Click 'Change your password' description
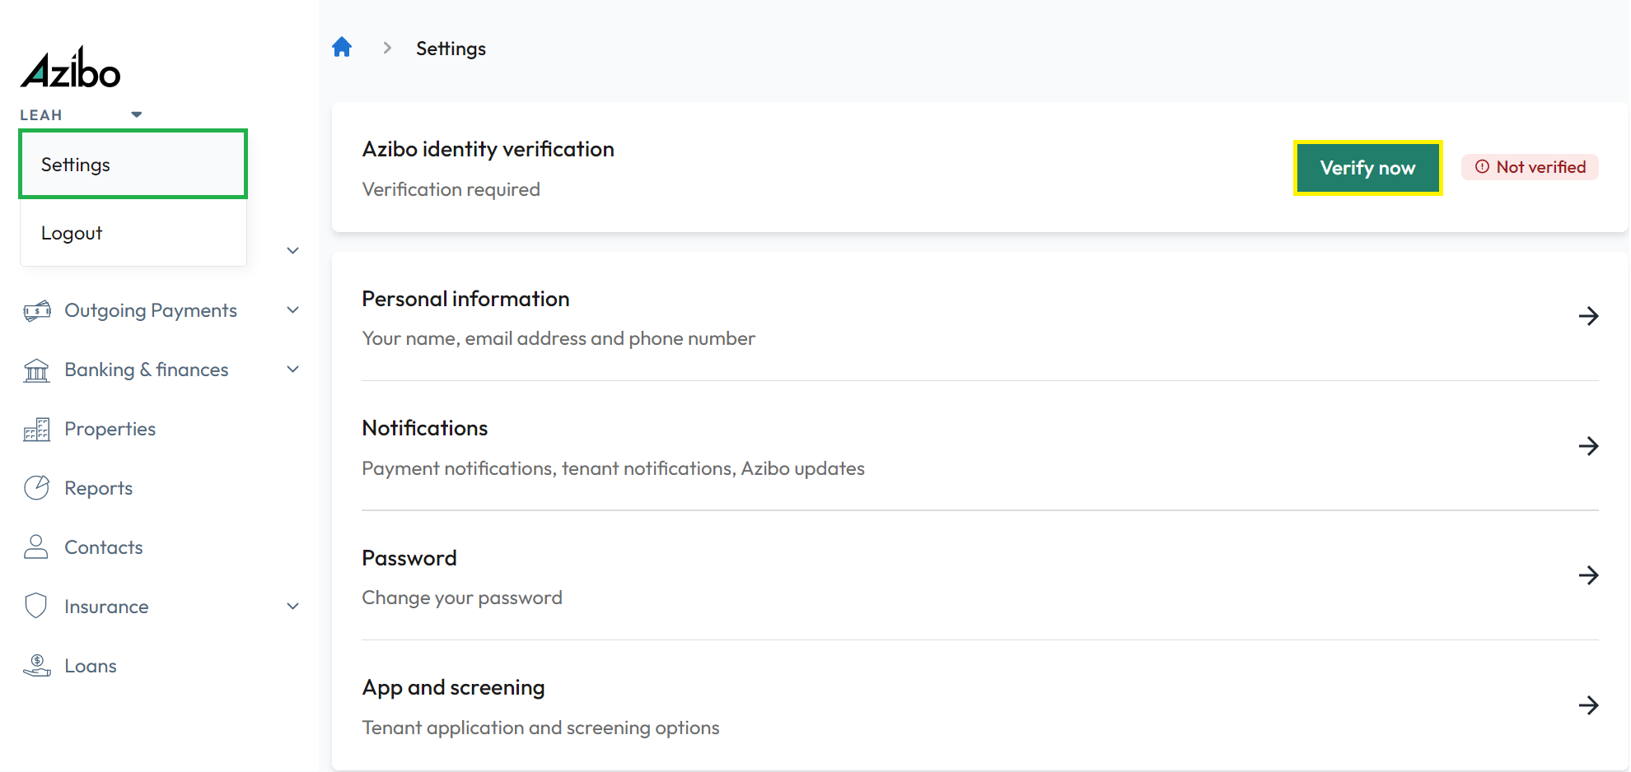This screenshot has height=772, width=1631. point(462,598)
